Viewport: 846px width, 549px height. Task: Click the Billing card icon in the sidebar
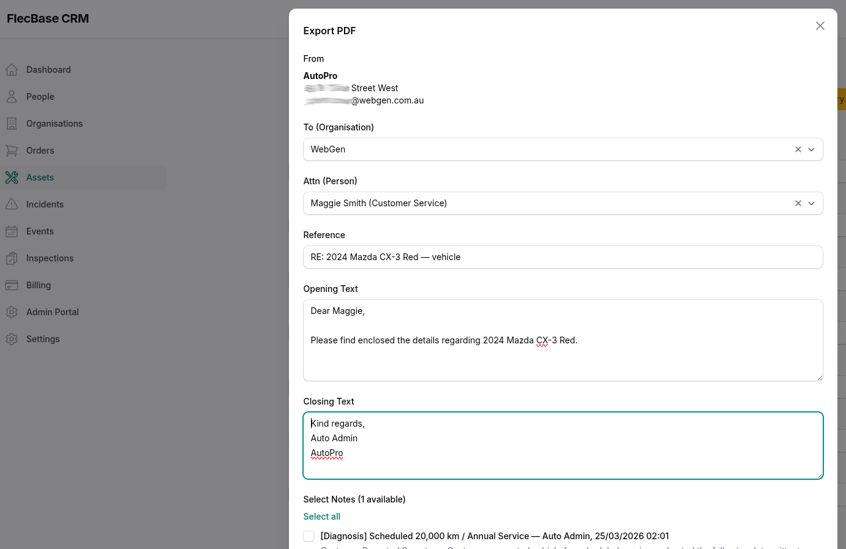[x=12, y=285]
